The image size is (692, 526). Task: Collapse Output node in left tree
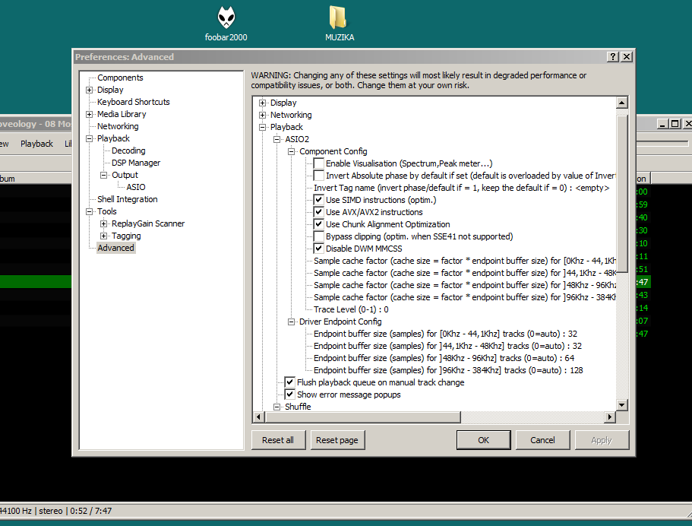pos(104,175)
